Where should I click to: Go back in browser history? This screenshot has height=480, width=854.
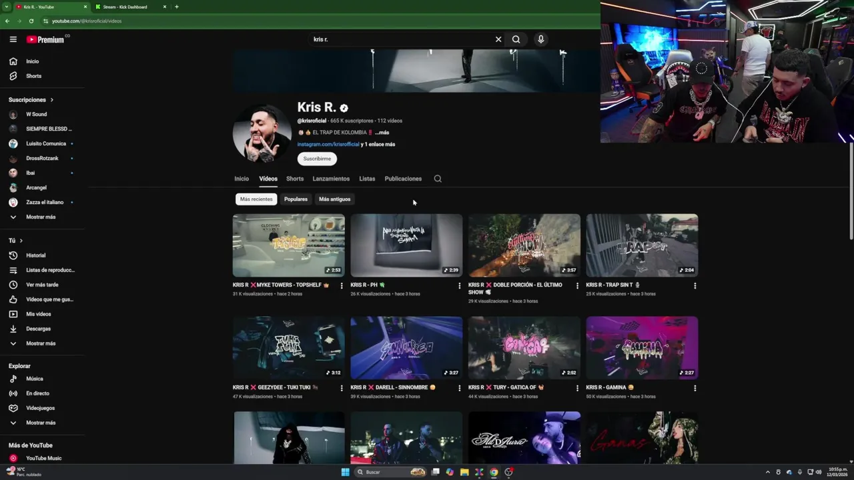(x=7, y=21)
